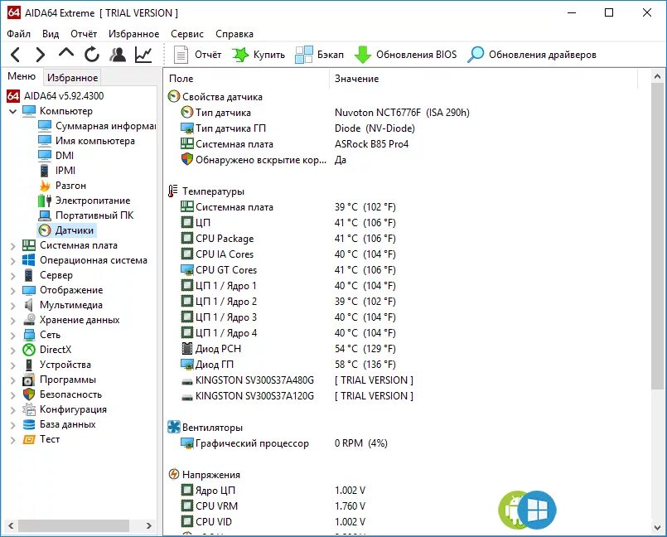Click the База данных database icon
Screen dimensions: 667x537
pos(29,424)
